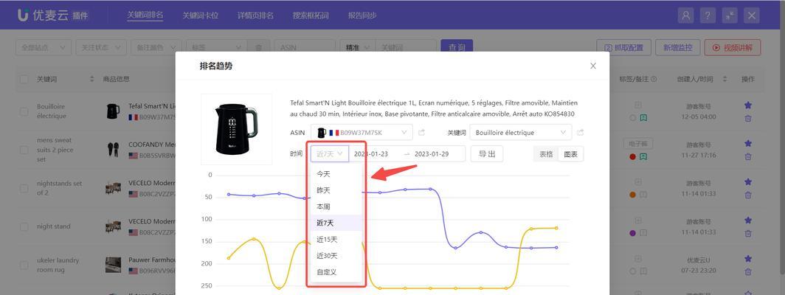Click info icon beside 标签/备注 header
Screen dimensions: 785x295
[x=654, y=79]
